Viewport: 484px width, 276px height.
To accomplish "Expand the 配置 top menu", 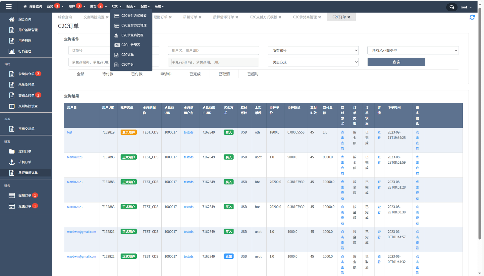I will pyautogui.click(x=145, y=6).
